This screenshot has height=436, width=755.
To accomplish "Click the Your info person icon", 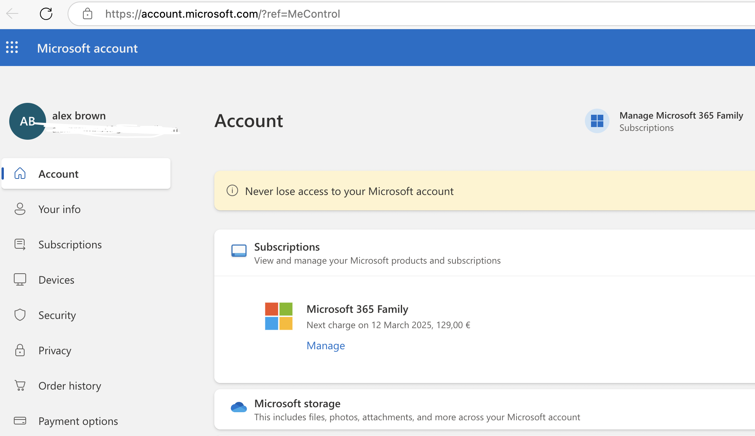I will click(x=20, y=209).
